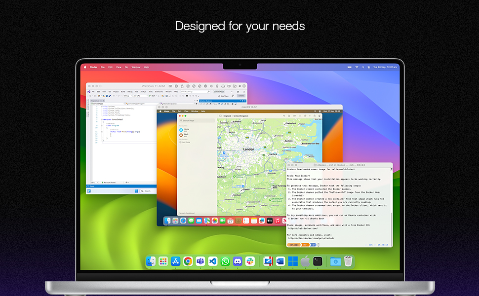The height and width of the screenshot is (296, 479).
Task: Select the Program.cs editor tab
Action: [95, 100]
